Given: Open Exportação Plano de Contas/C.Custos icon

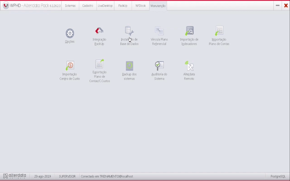Looking at the screenshot, I should [x=99, y=64].
